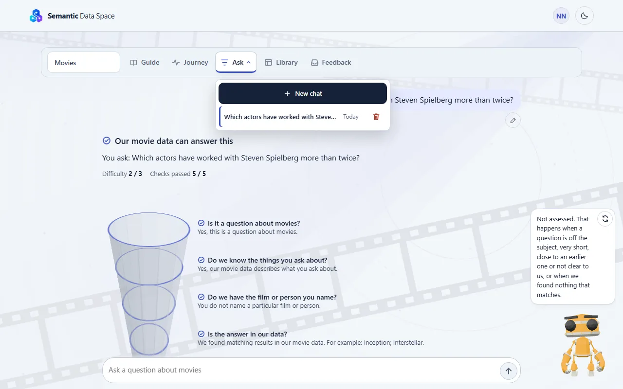Screen dimensions: 623x389
Task: Open the Steven Spielberg actors chat entry
Action: coord(280,117)
